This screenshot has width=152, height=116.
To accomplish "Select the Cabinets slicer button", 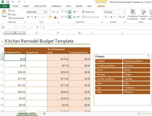I will pyautogui.click(x=109, y=61).
